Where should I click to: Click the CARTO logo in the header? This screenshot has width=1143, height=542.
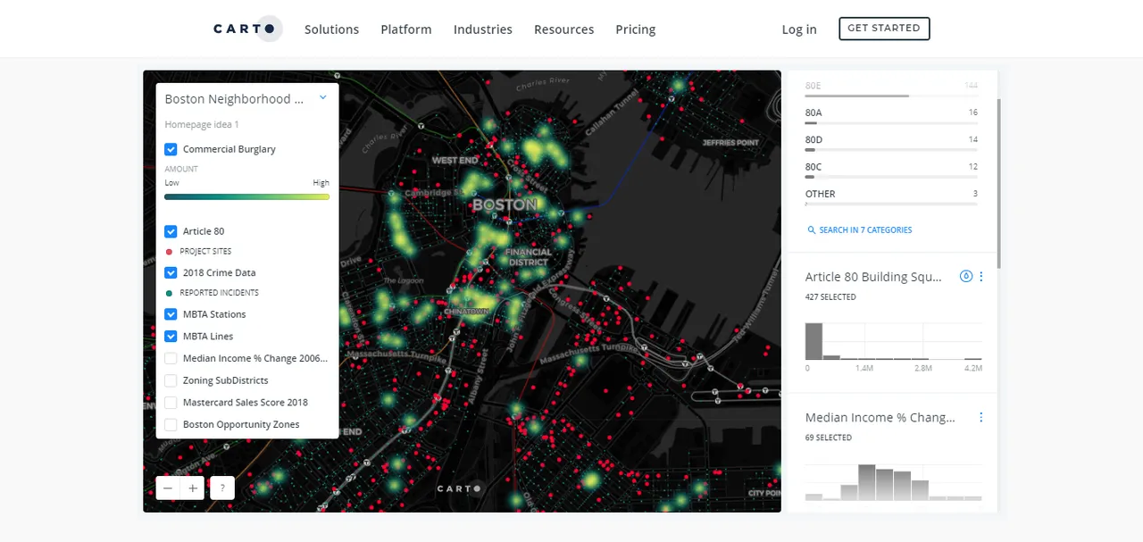[247, 29]
